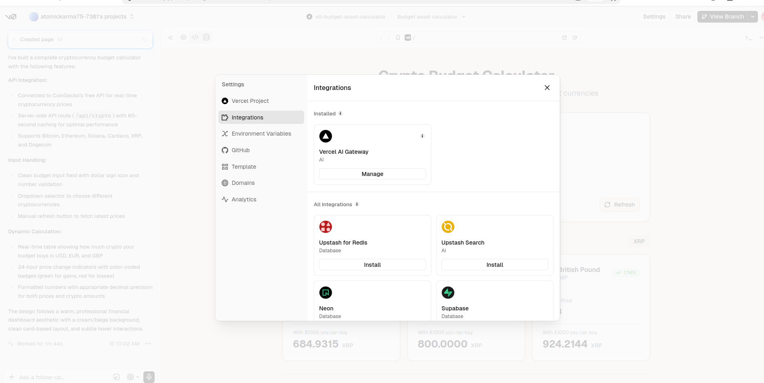This screenshot has width=764, height=383.
Task: Switch to the code view
Action: tap(195, 37)
